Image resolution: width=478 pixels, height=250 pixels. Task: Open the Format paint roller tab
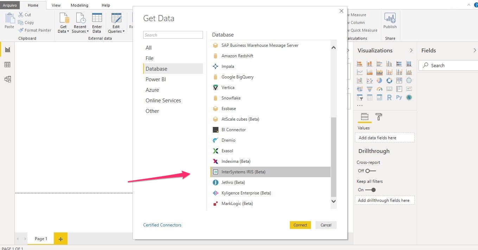pos(379,117)
